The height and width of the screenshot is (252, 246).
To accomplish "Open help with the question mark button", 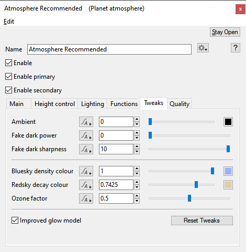I will click(236, 48).
